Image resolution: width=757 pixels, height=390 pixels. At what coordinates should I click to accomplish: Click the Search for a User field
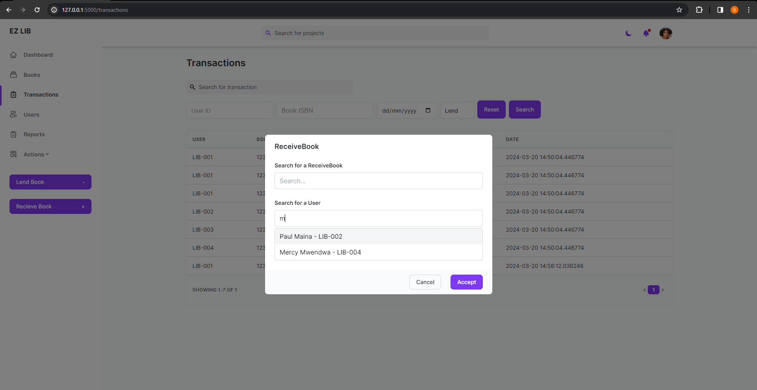pyautogui.click(x=379, y=218)
